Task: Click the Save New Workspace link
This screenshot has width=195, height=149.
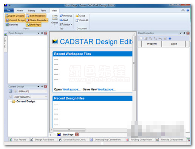Action: (x=99, y=89)
